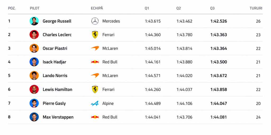The image size is (271, 135).
Task: Click the Mercedes star logo
Action: coord(95,21)
